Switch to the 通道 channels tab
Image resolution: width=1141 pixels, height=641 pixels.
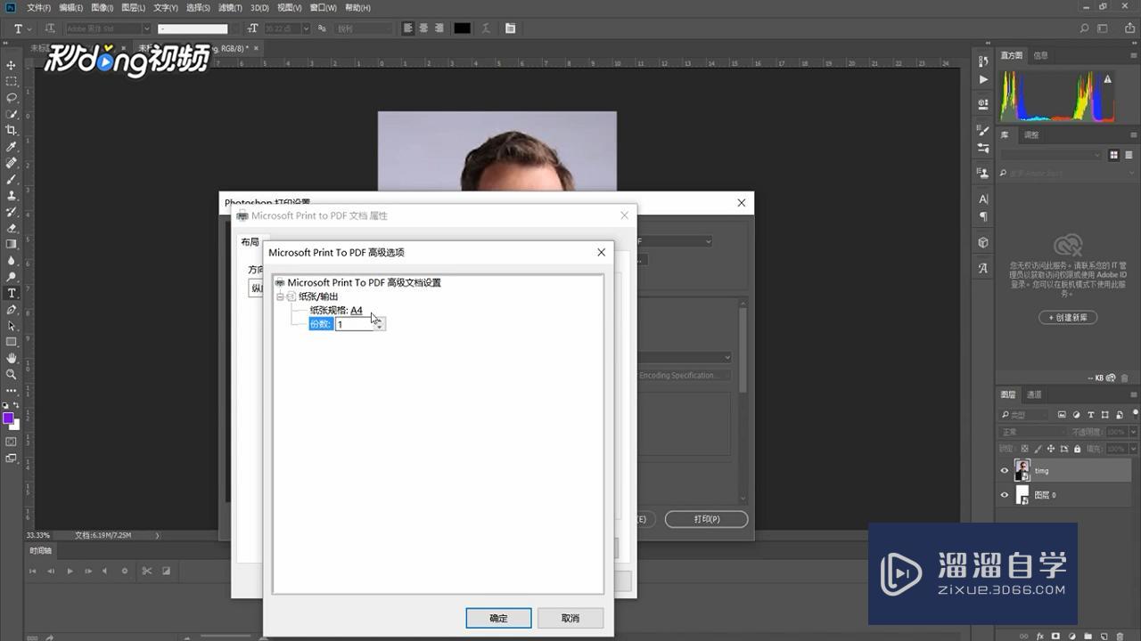1034,394
